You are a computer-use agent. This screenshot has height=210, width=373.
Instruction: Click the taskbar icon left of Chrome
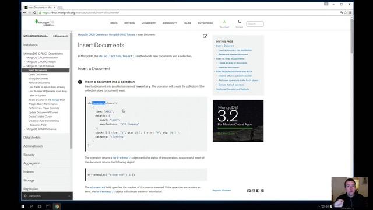pyautogui.click(x=48, y=206)
